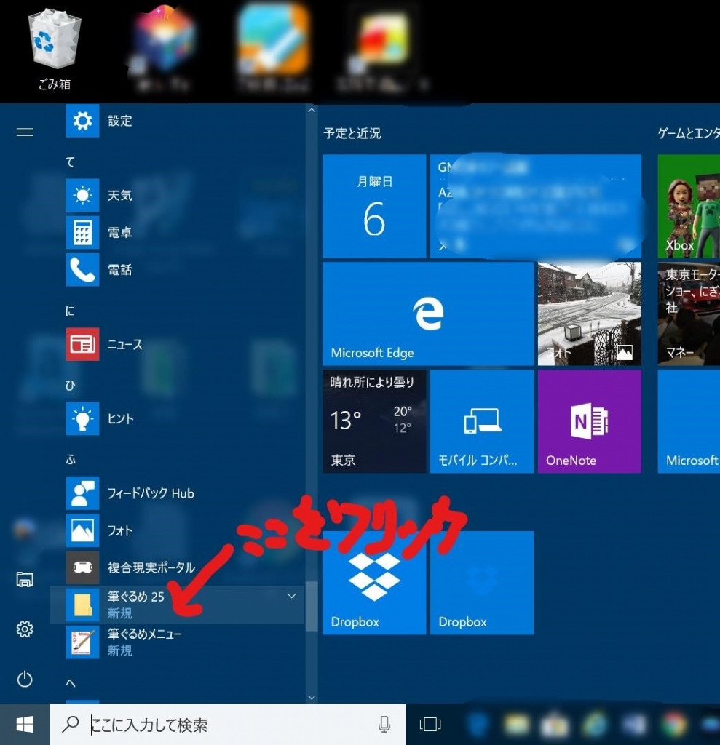Click the に section letter header

[71, 311]
